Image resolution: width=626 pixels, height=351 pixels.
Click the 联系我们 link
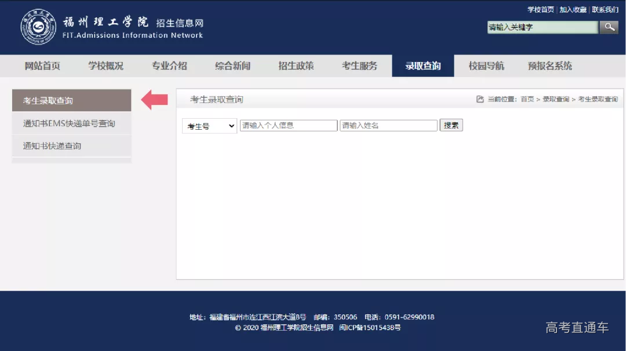pos(605,10)
